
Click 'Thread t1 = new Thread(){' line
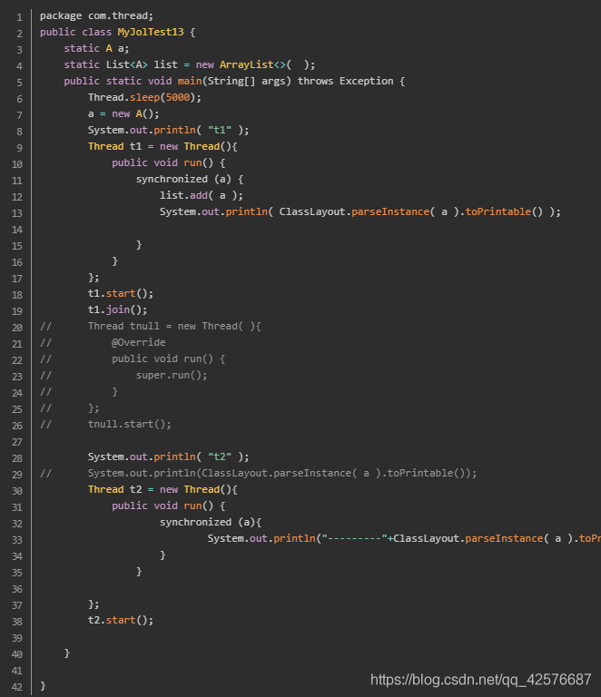tap(163, 147)
